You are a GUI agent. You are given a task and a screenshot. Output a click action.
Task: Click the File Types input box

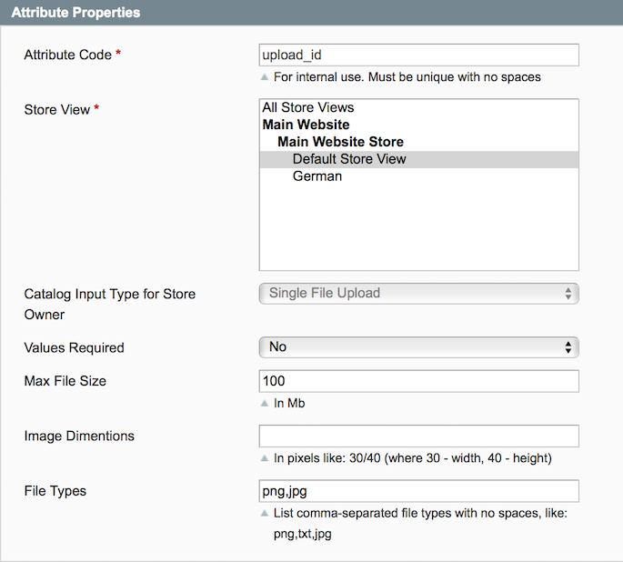(x=418, y=491)
